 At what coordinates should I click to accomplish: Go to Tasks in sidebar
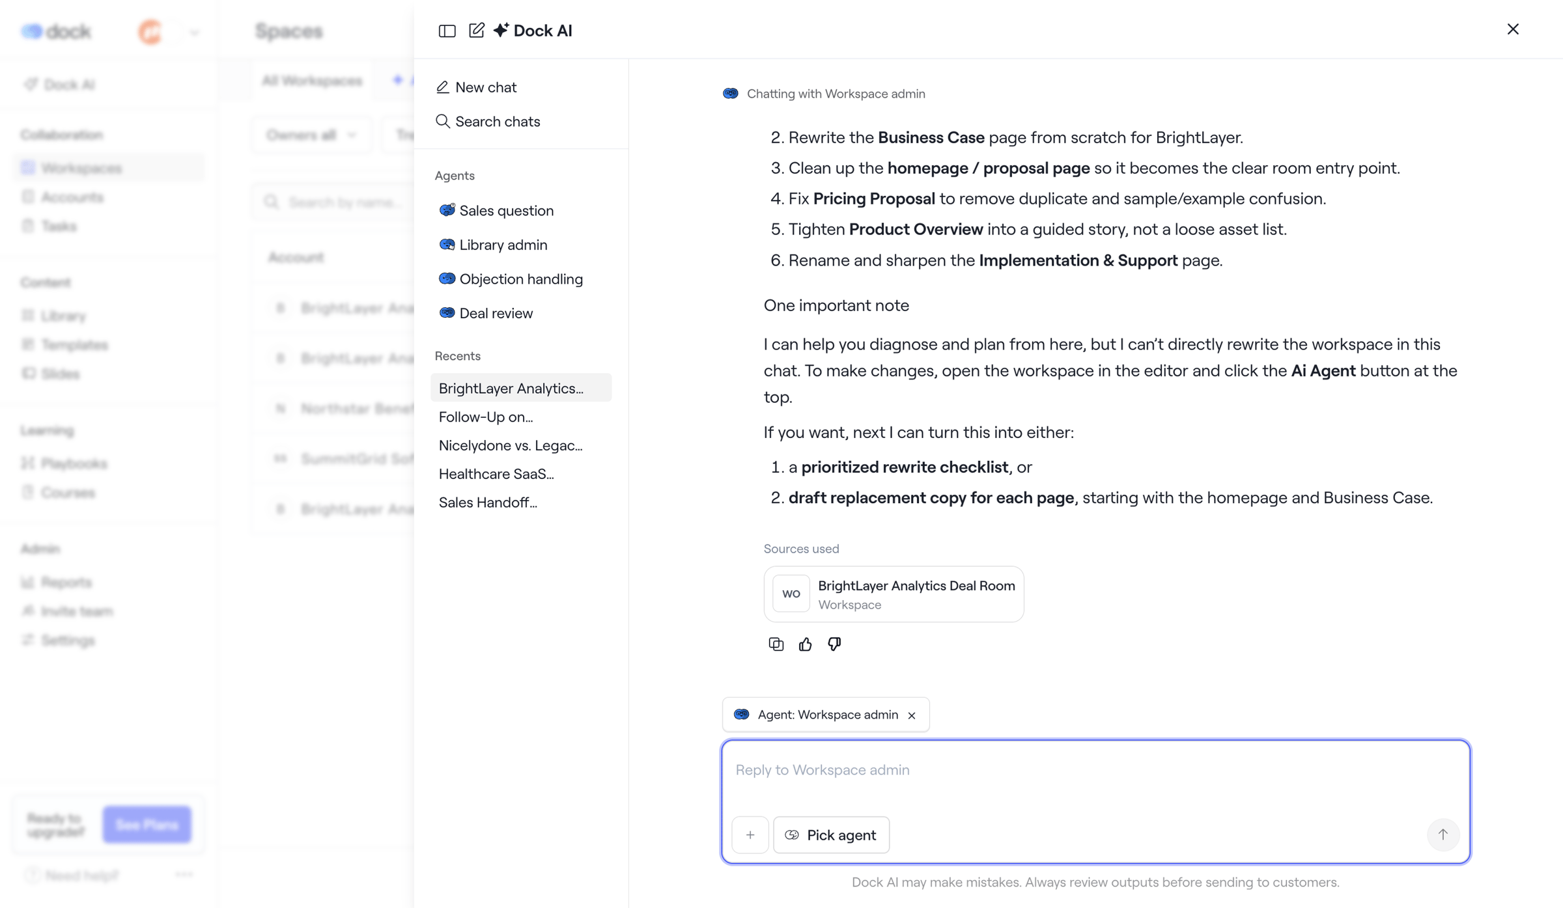point(49,227)
